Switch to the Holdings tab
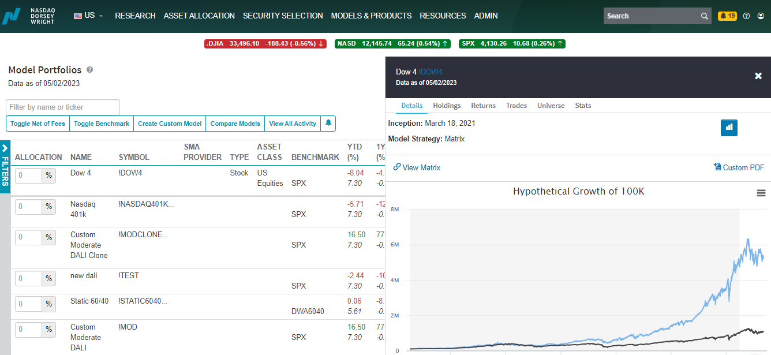The height and width of the screenshot is (355, 771). [x=447, y=106]
